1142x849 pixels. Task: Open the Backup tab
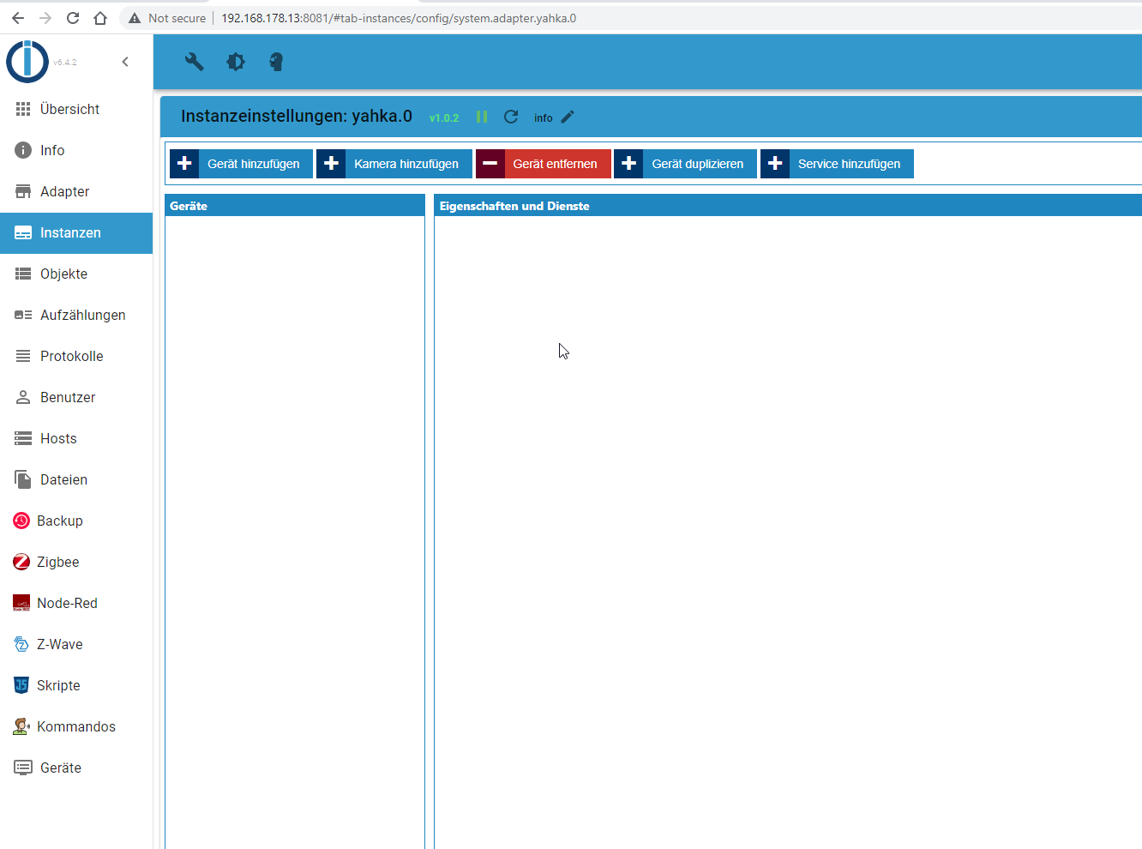[76, 521]
